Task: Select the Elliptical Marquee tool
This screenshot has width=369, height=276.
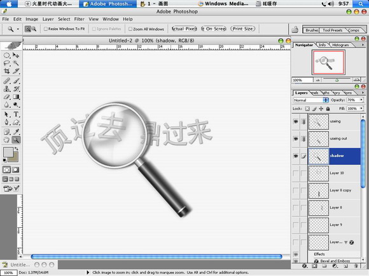Action: pyautogui.click(x=6, y=55)
